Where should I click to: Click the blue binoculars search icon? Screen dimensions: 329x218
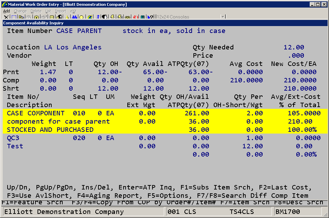coord(74,17)
